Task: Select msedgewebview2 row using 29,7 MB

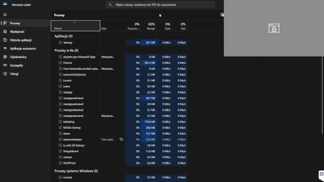Action: (x=119, y=98)
